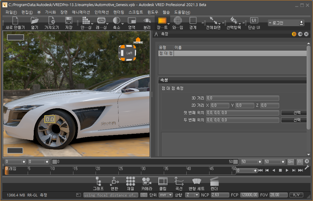
Task: Toggle 와이어프레임 wireframe globe display
Action: pos(178,21)
